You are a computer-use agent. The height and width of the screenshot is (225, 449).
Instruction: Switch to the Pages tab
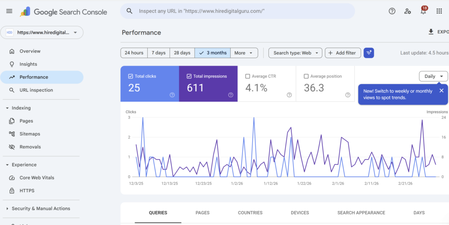202,213
